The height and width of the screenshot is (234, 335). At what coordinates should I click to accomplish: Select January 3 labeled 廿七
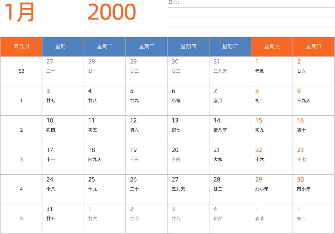pos(63,101)
